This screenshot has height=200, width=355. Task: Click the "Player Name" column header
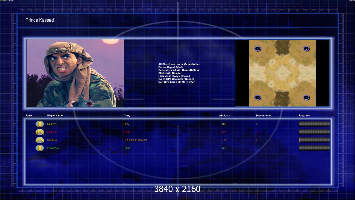[55, 116]
